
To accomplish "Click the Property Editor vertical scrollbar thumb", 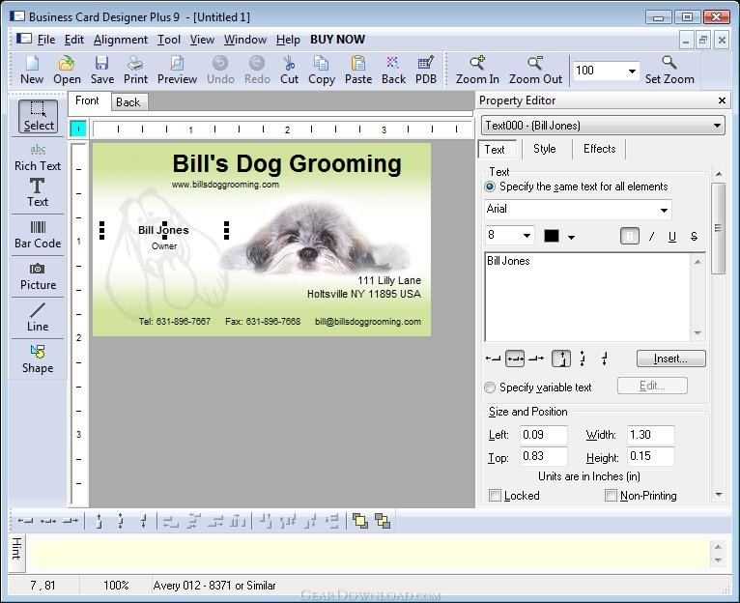I will pyautogui.click(x=718, y=228).
